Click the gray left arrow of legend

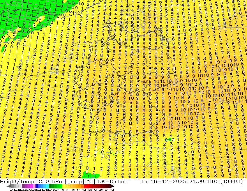point(9,186)
